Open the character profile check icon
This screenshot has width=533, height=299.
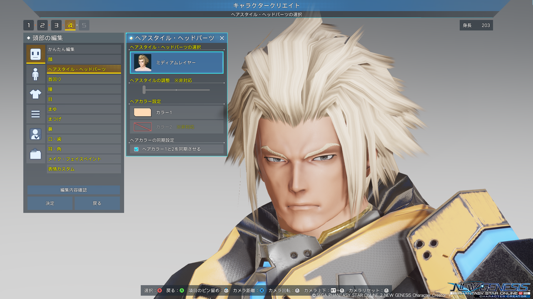pos(35,134)
